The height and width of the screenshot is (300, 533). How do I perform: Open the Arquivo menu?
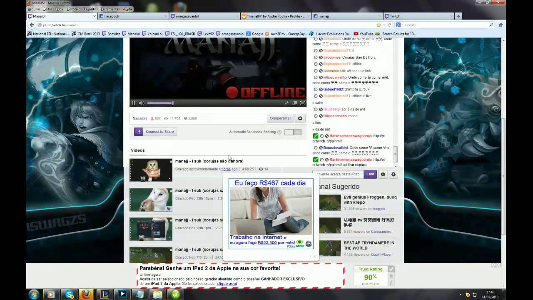[34, 9]
